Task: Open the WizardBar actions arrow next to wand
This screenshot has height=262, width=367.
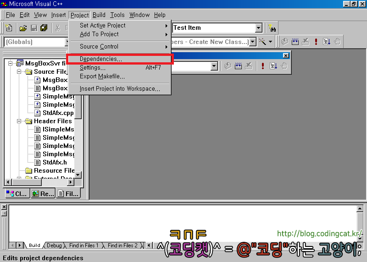Action: pyautogui.click(x=270, y=42)
